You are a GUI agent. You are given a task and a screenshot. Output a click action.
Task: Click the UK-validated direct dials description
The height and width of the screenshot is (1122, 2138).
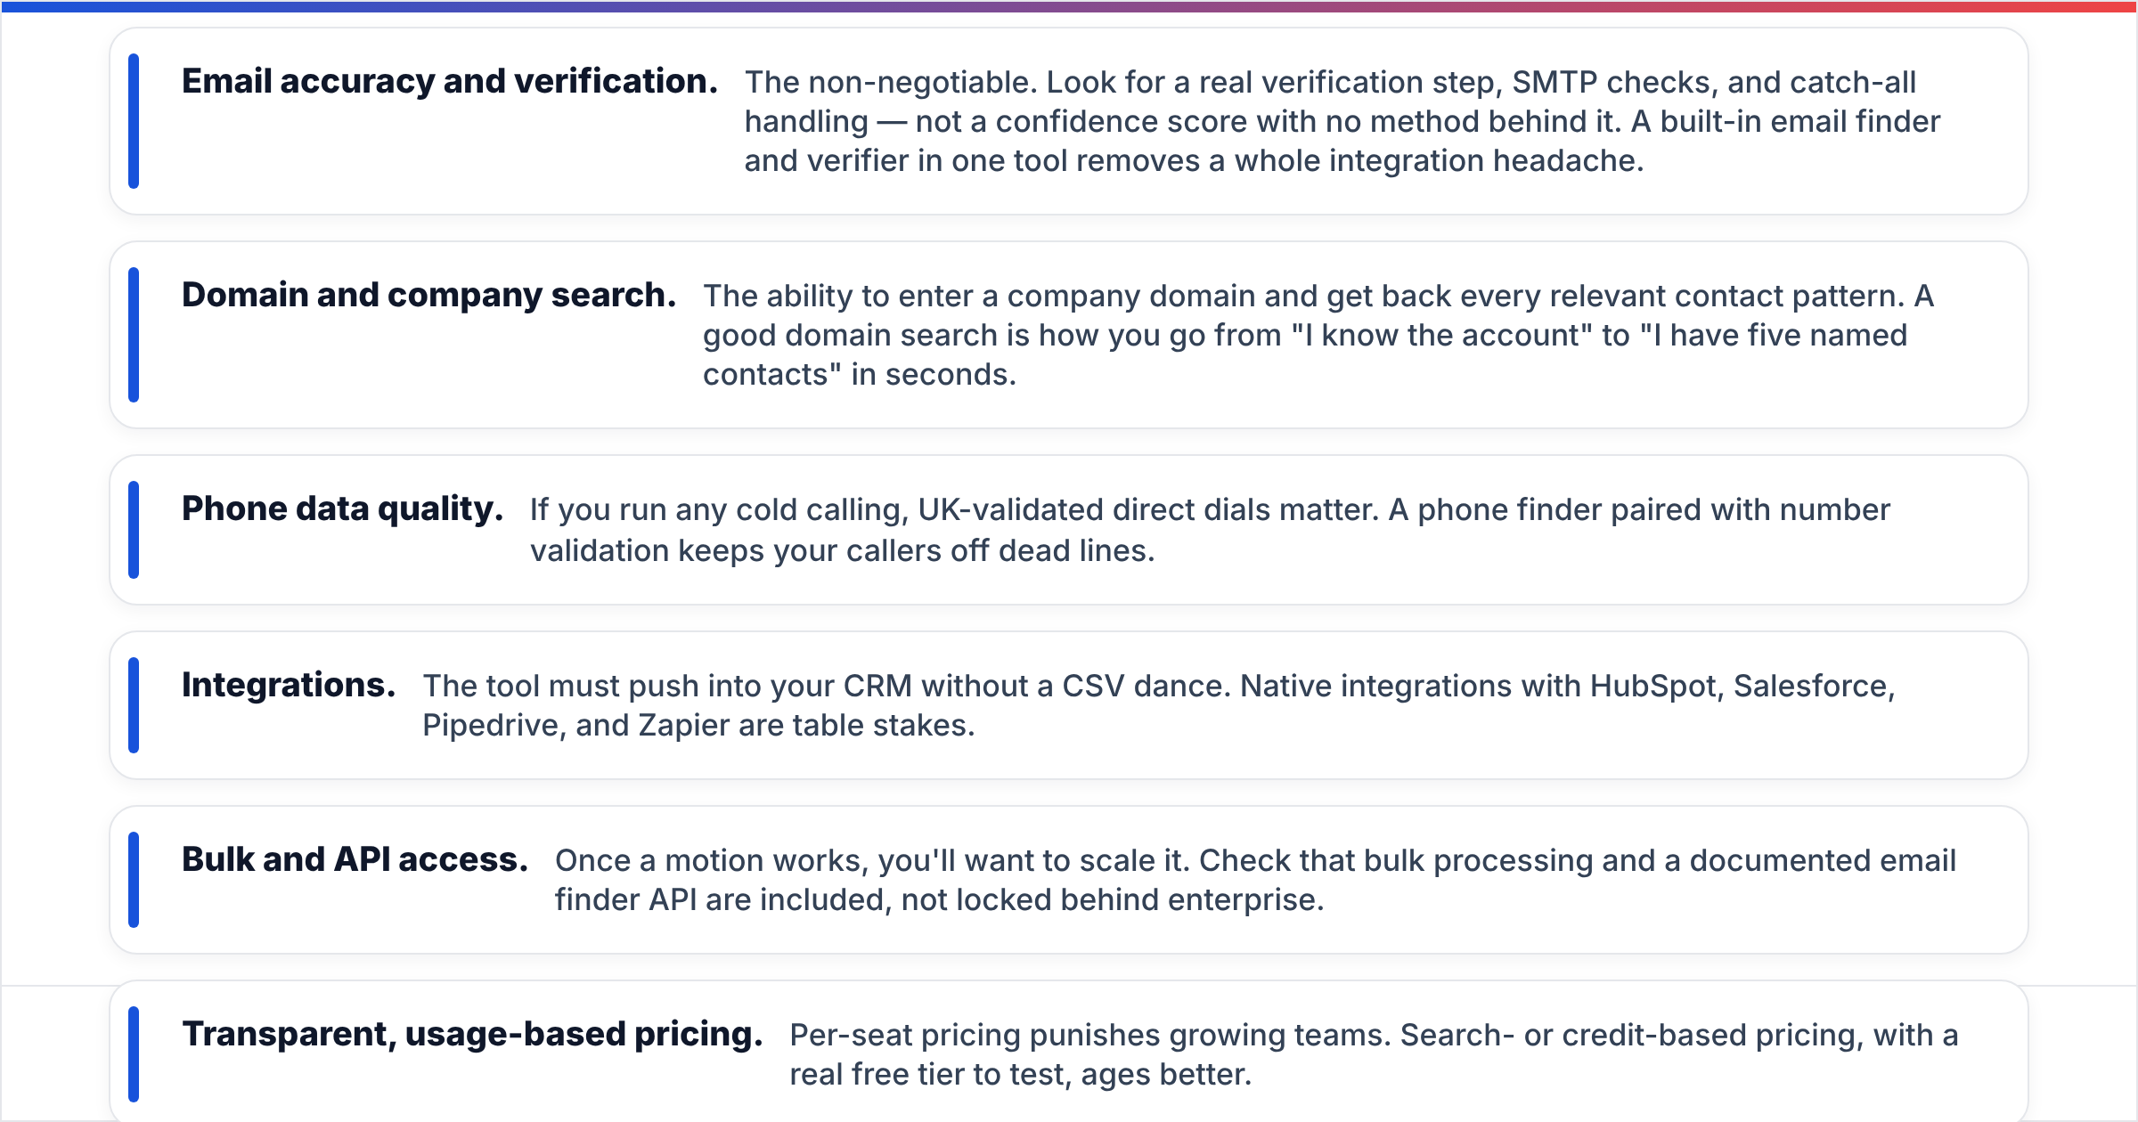(x=1210, y=530)
